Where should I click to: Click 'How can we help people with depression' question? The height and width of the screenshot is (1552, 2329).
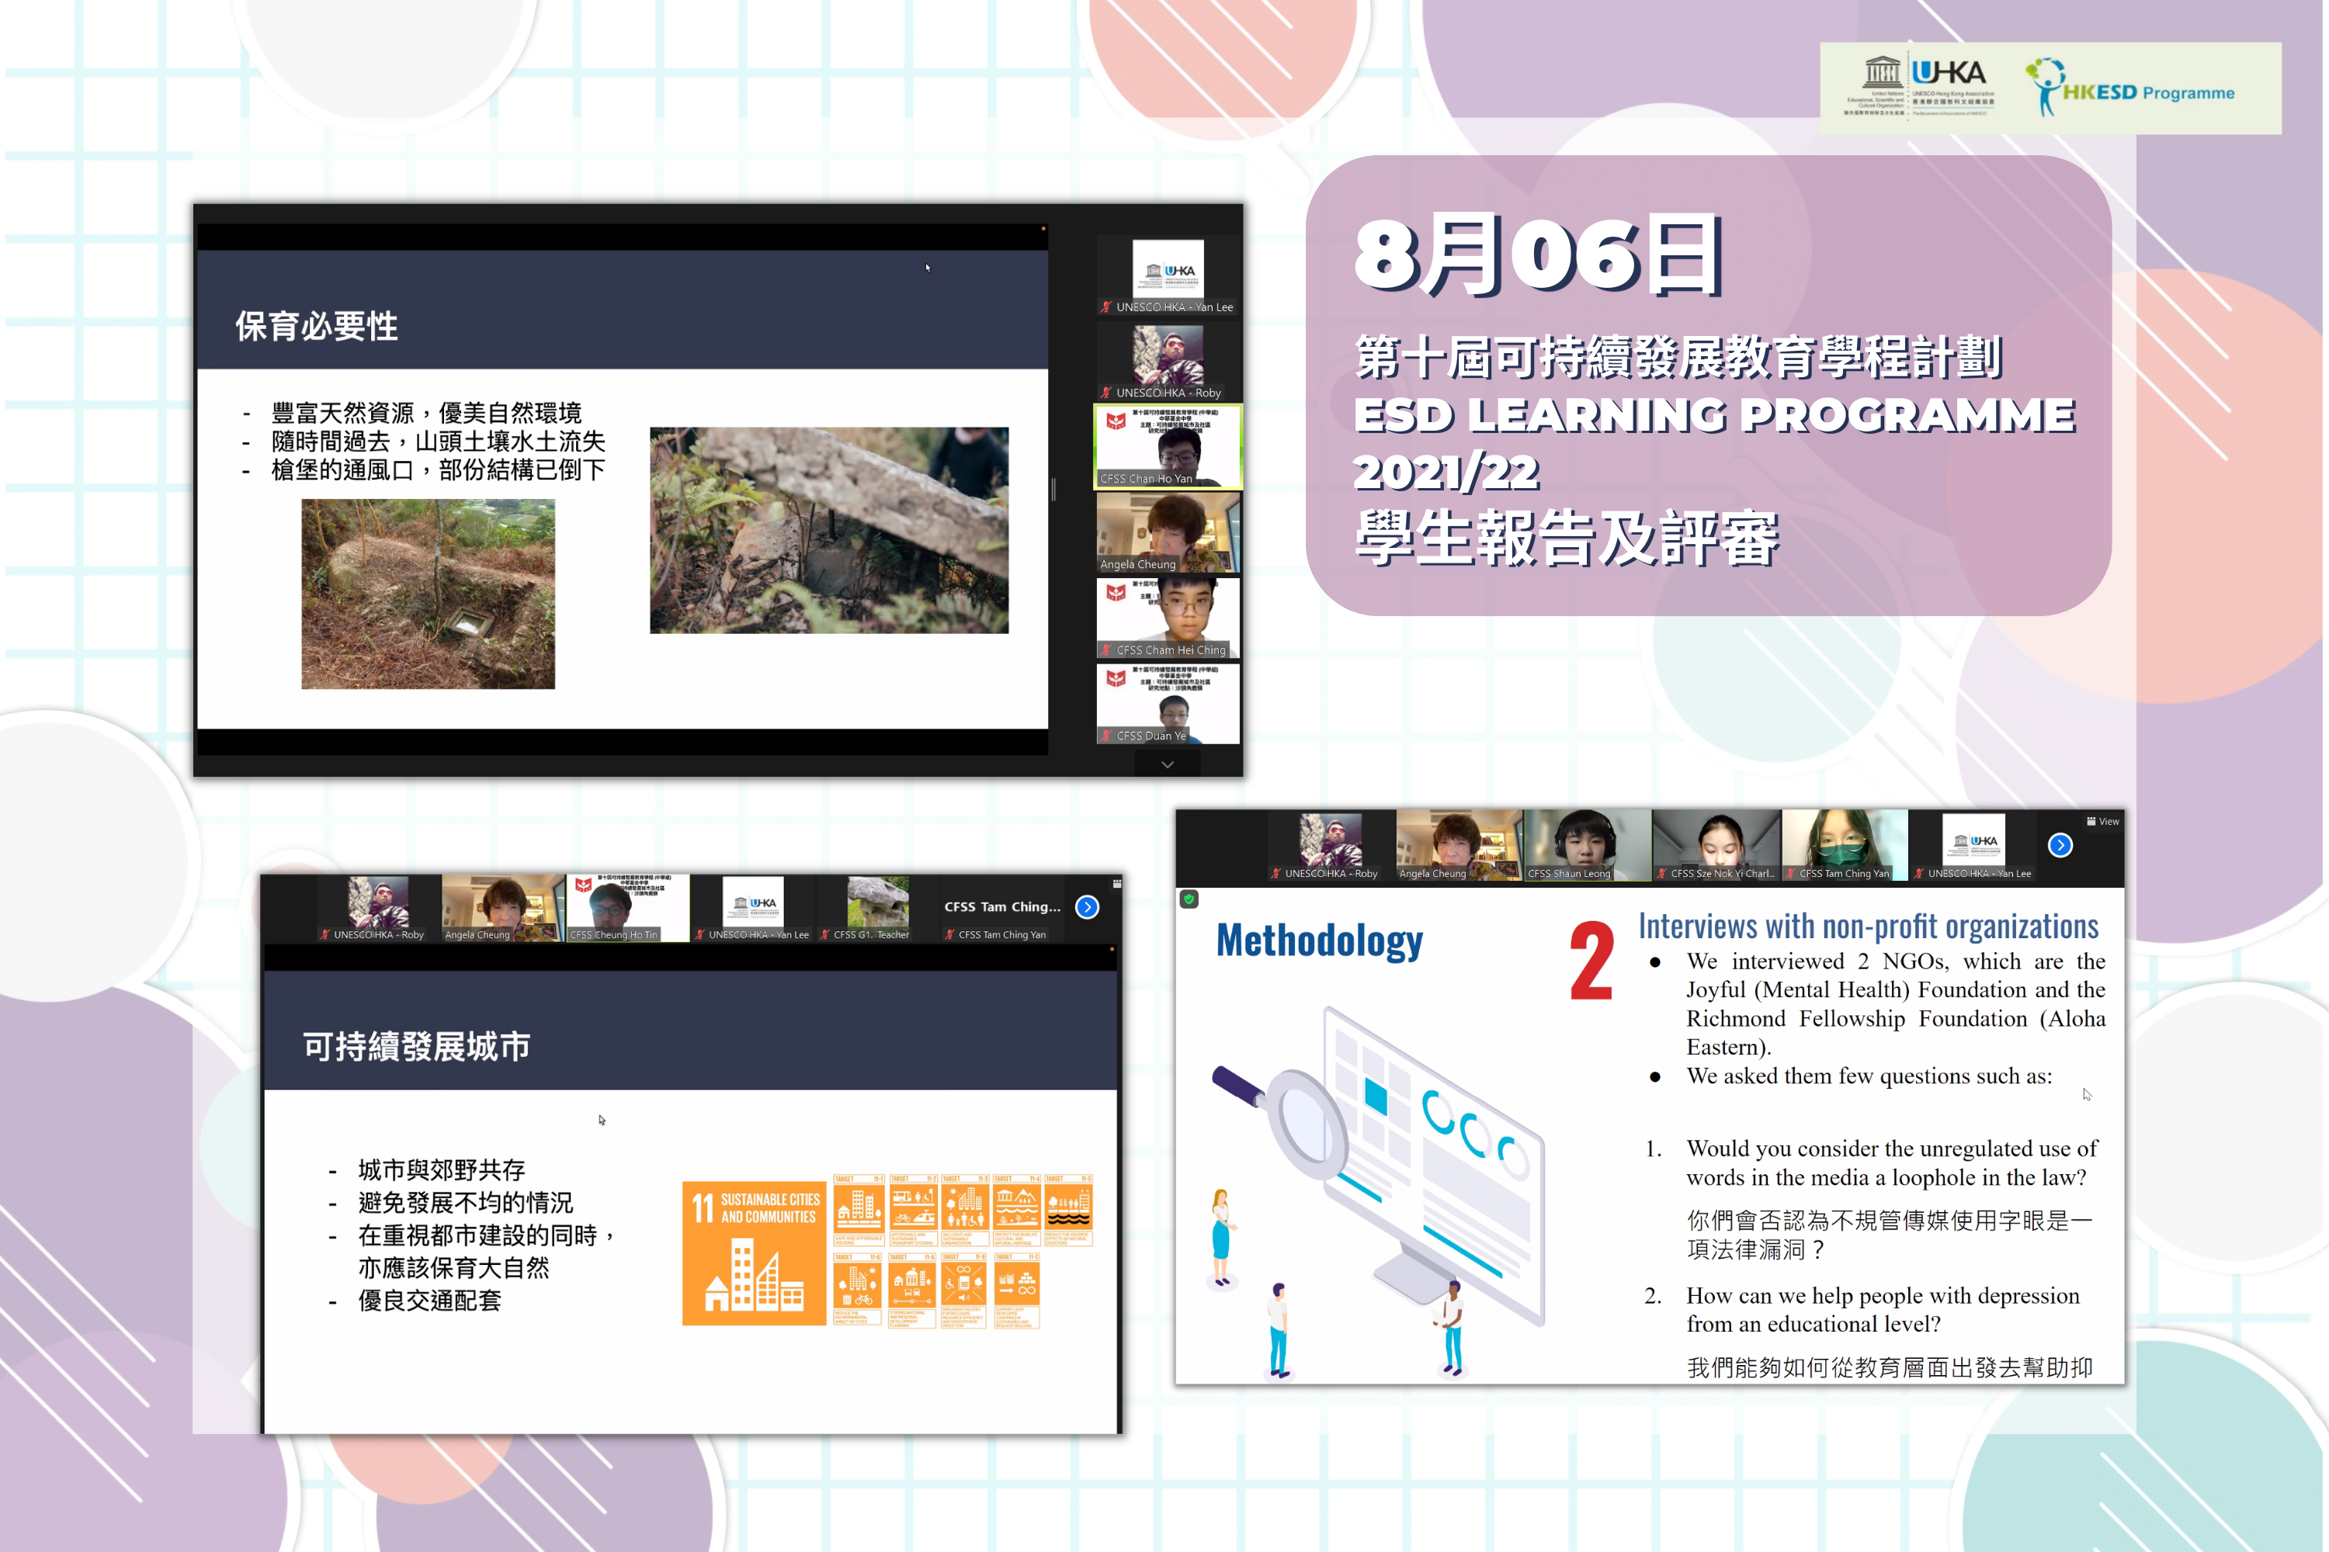1883,1310
